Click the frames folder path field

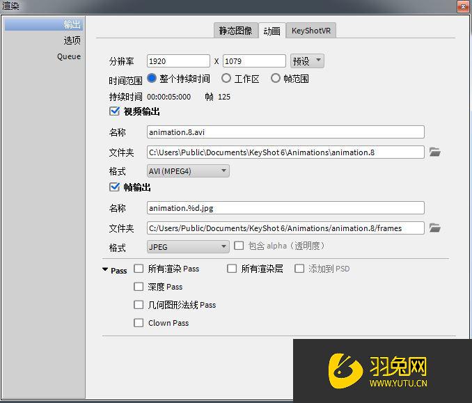click(x=285, y=228)
